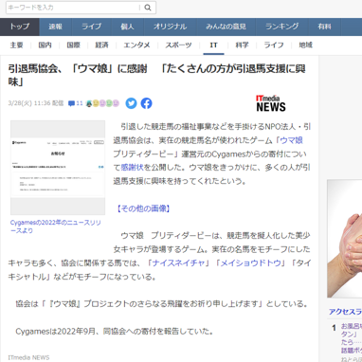
Task: Switch to the ライブ tab
Action: tap(92, 27)
